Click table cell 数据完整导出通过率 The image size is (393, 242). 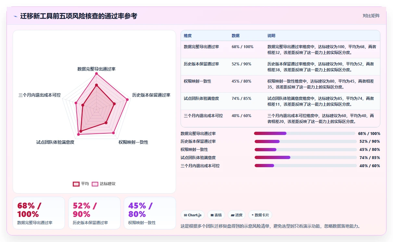tap(201, 47)
